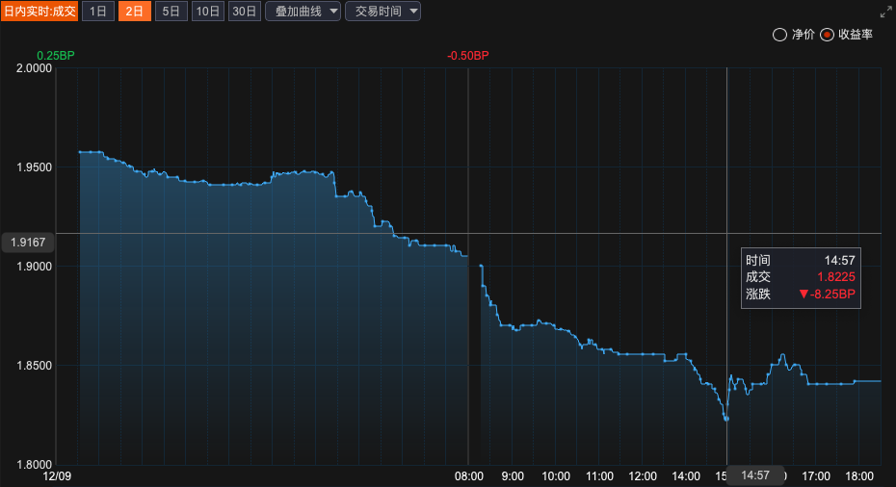Select the 收益率 radio button

[827, 35]
